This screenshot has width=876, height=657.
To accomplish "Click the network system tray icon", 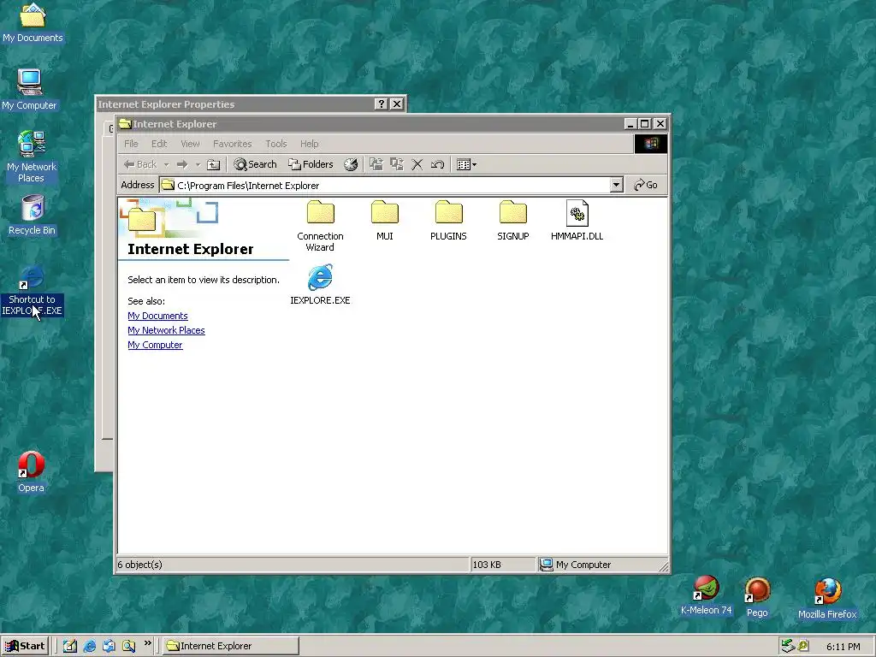I will [788, 646].
